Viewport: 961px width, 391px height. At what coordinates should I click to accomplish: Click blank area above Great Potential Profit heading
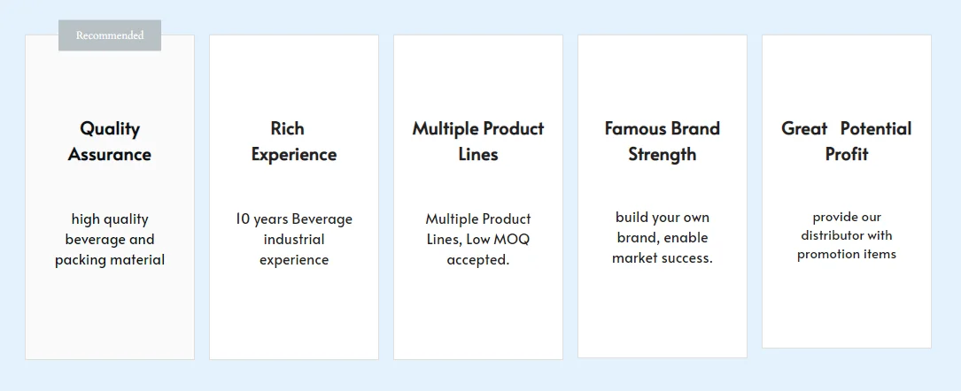(847, 75)
